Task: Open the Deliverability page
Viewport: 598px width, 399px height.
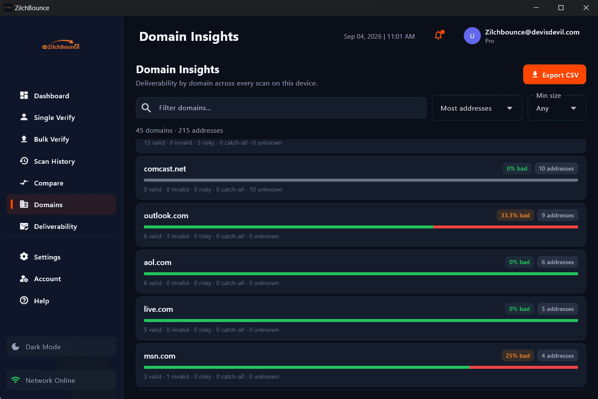Action: click(x=61, y=226)
